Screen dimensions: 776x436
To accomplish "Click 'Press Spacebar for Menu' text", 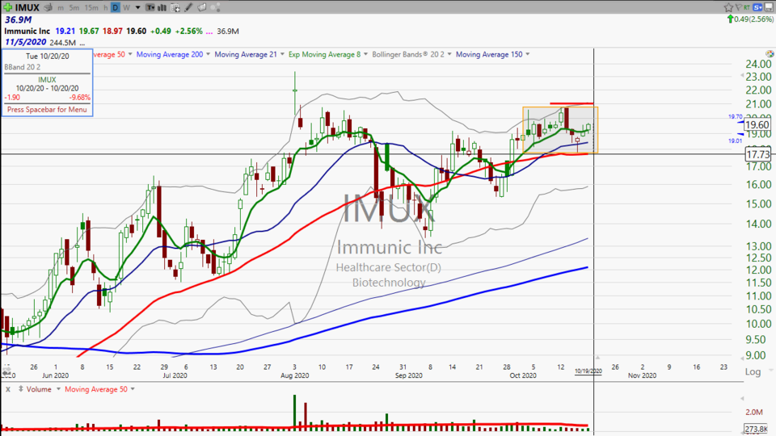I will pos(47,110).
